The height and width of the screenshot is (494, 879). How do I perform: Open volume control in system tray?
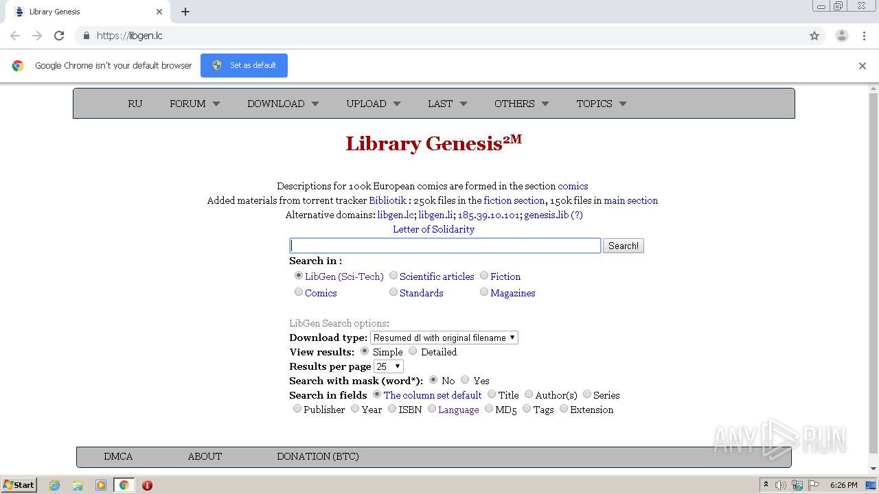pyautogui.click(x=781, y=485)
